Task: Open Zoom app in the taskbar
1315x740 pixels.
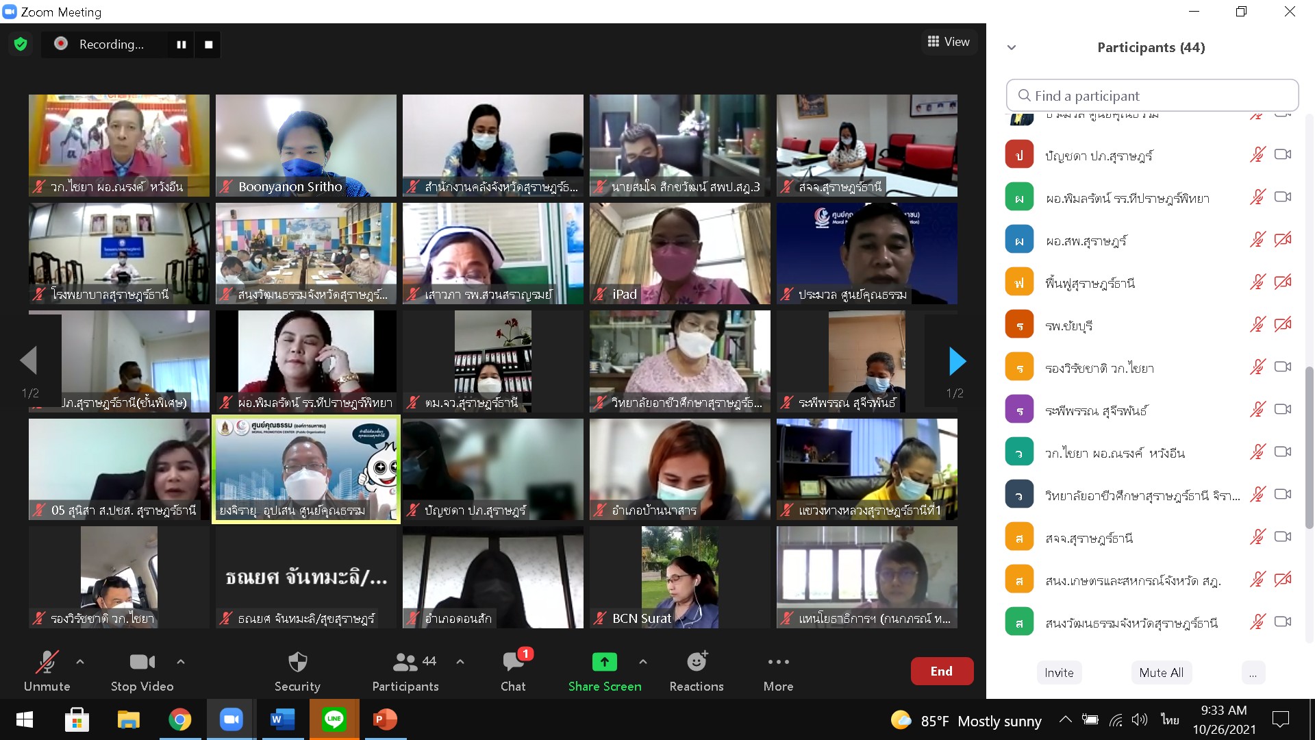Action: tap(231, 719)
